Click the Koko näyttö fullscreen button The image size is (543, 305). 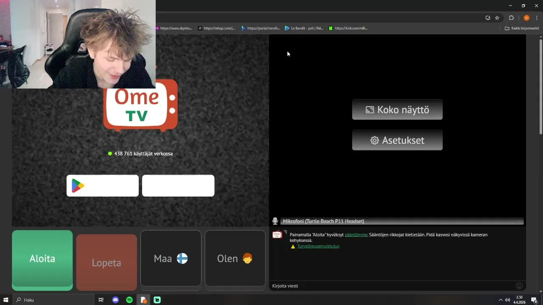397,110
